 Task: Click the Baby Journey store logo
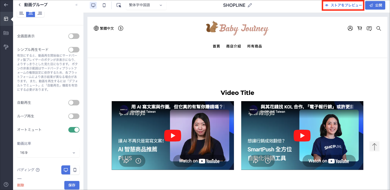click(x=237, y=28)
